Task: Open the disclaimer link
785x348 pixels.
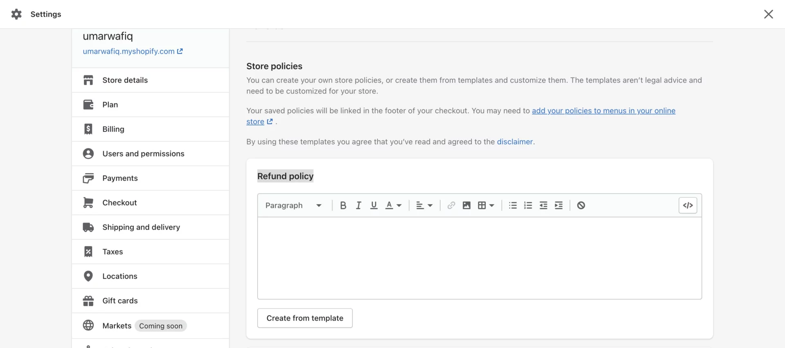Action: [515, 142]
